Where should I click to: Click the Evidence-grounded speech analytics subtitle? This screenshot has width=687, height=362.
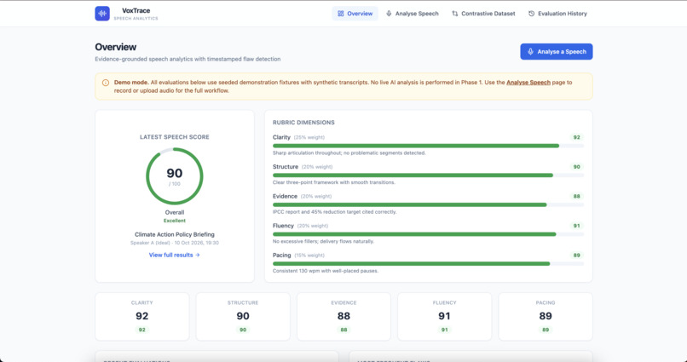pyautogui.click(x=188, y=59)
